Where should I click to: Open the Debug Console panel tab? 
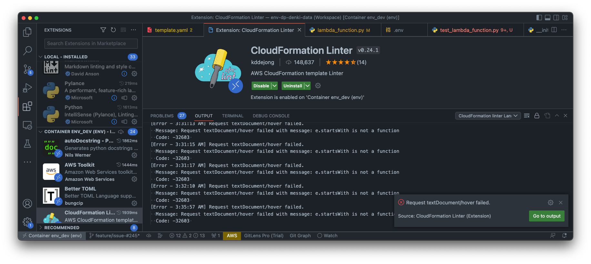click(x=271, y=116)
